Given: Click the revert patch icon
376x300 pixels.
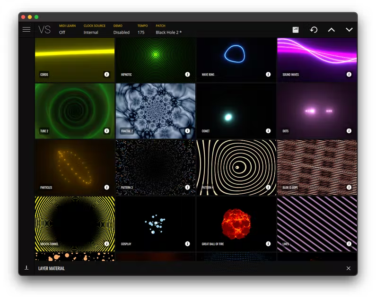Looking at the screenshot, I should tap(314, 30).
